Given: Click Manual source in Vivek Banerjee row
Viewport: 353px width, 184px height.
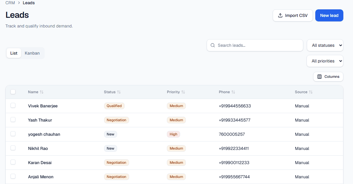Looking at the screenshot, I should (x=302, y=106).
